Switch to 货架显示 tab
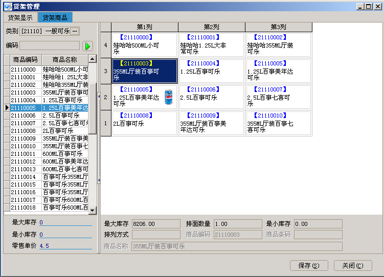 20,17
